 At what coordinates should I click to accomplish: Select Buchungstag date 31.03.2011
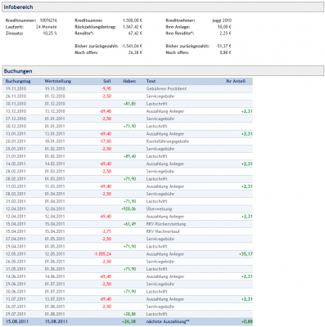click(x=16, y=201)
